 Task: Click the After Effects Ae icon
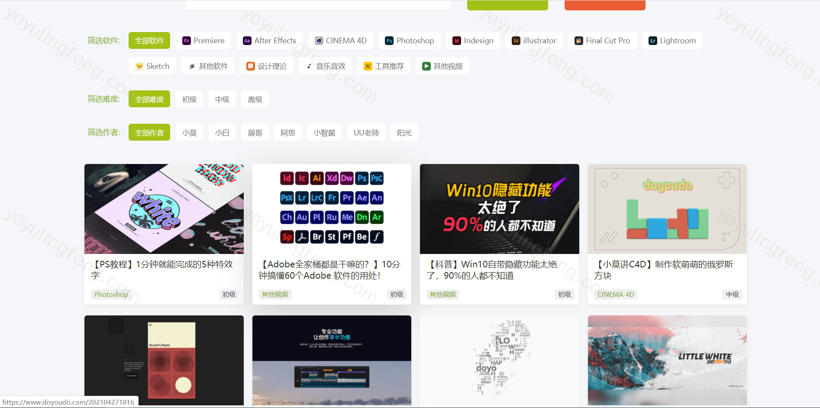(247, 41)
